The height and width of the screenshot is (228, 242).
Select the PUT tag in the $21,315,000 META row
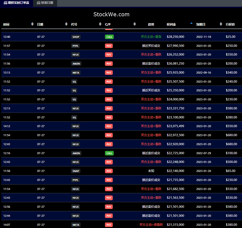[x=109, y=225]
